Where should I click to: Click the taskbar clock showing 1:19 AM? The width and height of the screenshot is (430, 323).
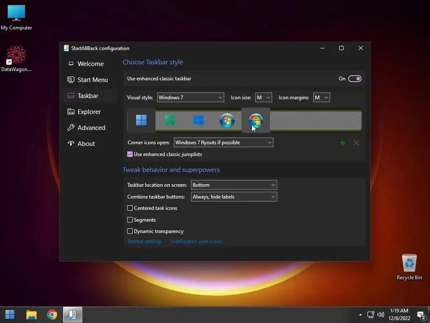(x=399, y=315)
